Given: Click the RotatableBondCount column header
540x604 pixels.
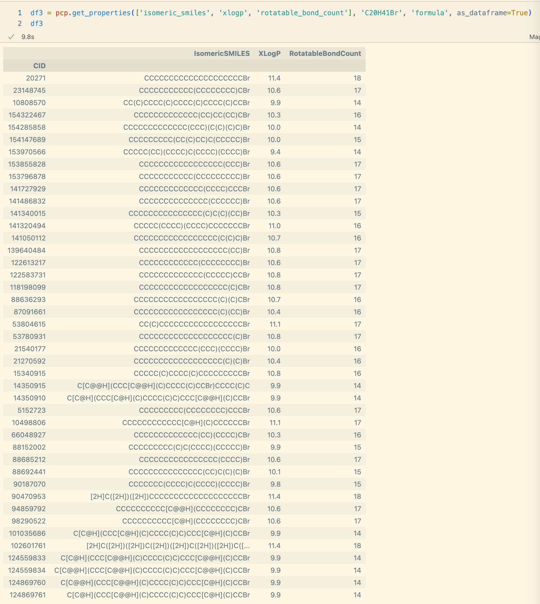Looking at the screenshot, I should [x=325, y=53].
